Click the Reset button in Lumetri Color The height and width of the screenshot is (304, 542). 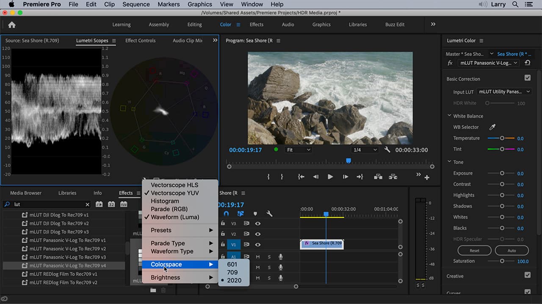tap(474, 250)
